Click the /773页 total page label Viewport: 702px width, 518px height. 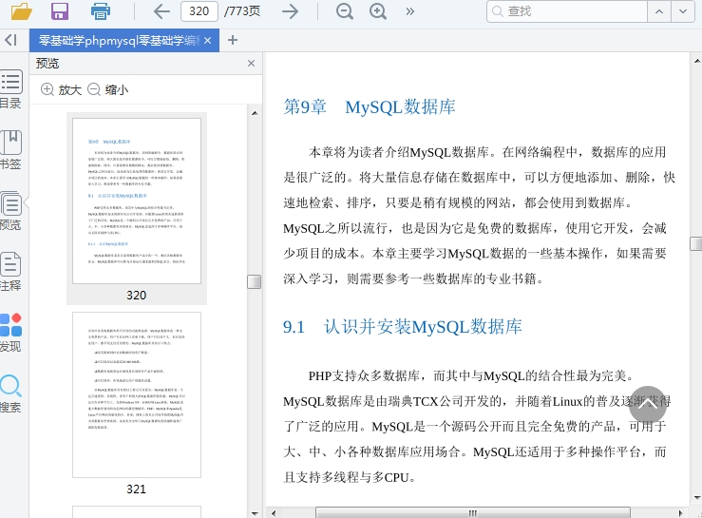[242, 11]
